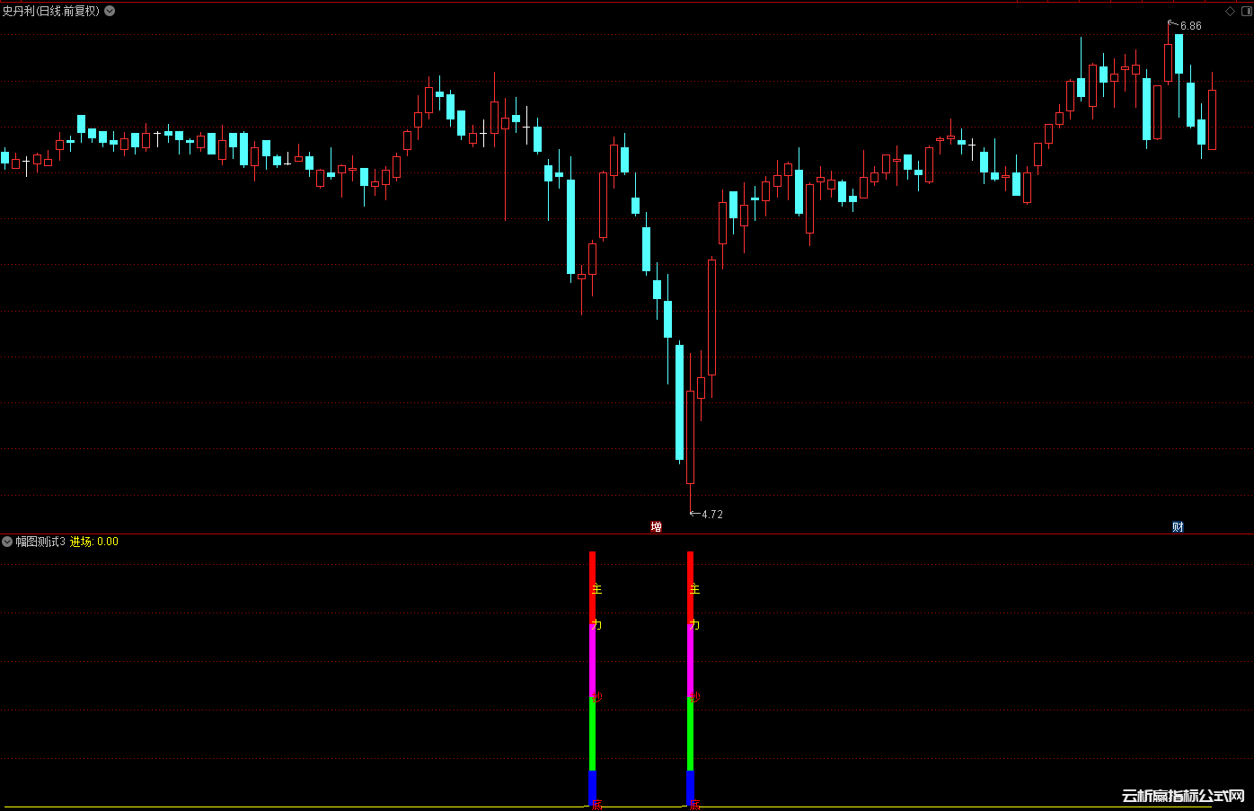Click the 进场: 0.00 indicator value
1254x811 pixels.
94,542
